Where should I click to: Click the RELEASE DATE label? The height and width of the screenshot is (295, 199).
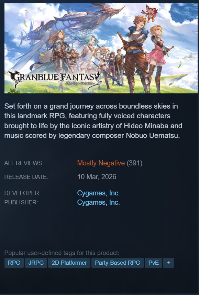[26, 177]
